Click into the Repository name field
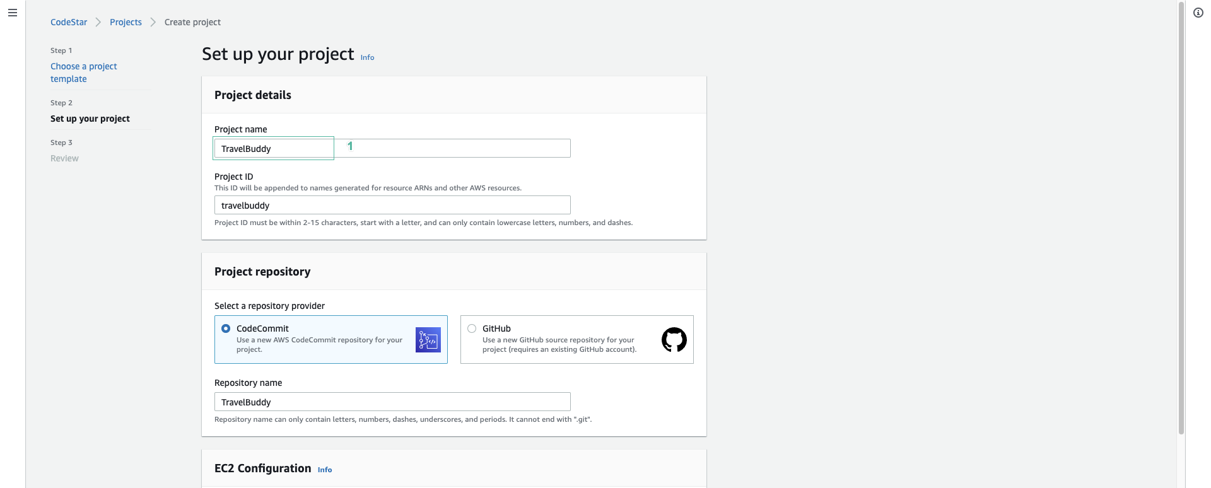Screen dimensions: 1211x488 point(392,402)
